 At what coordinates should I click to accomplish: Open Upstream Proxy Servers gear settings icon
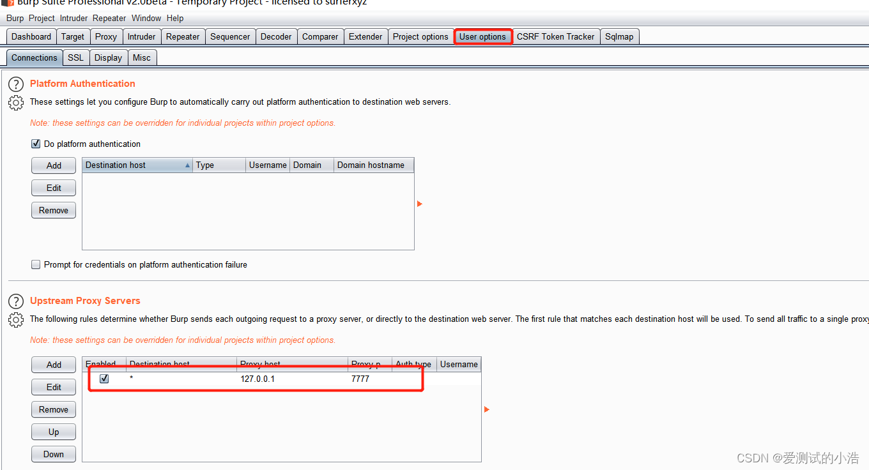(15, 319)
